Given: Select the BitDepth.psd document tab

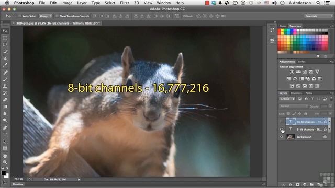Looking at the screenshot, I should click(58, 23).
